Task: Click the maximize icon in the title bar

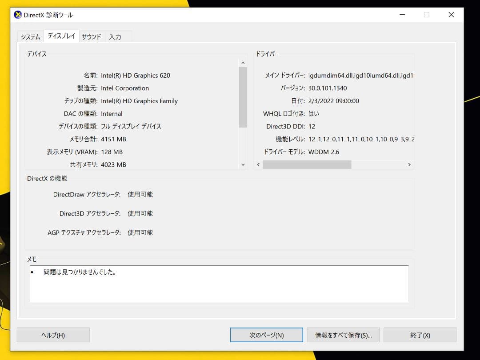Action: 426,15
